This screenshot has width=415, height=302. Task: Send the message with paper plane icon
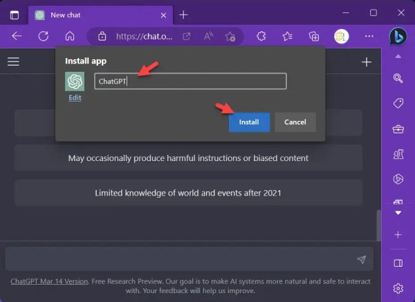(361, 259)
